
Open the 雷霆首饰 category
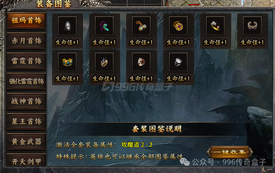click(x=26, y=61)
